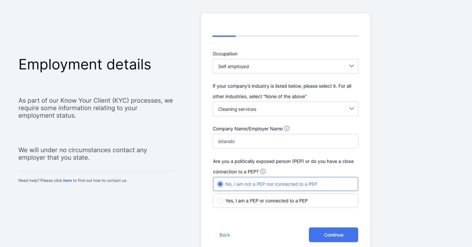Click the Know Your Client (KYC) paragraph

point(96,108)
